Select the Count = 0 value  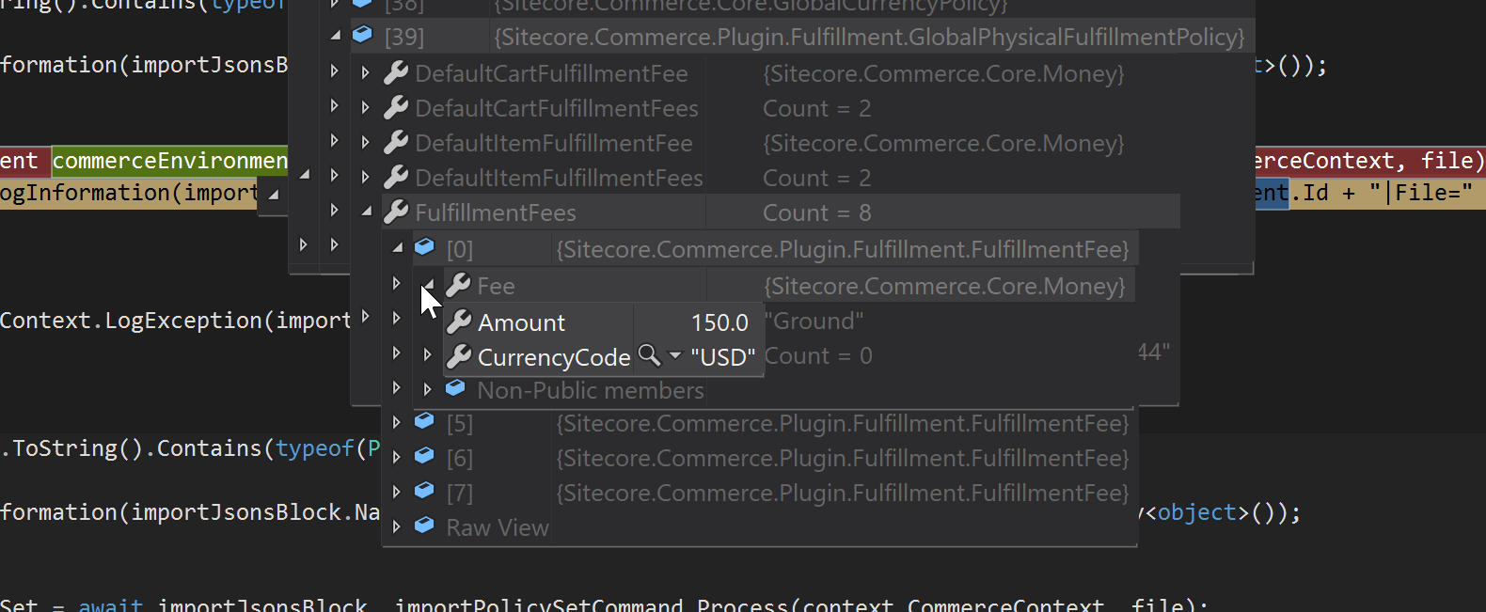818,356
